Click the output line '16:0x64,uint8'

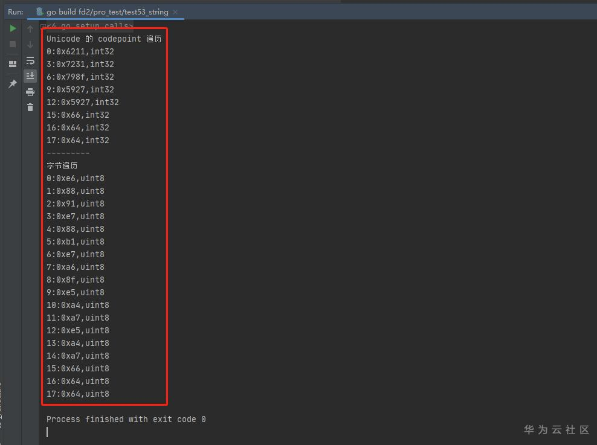pyautogui.click(x=78, y=381)
